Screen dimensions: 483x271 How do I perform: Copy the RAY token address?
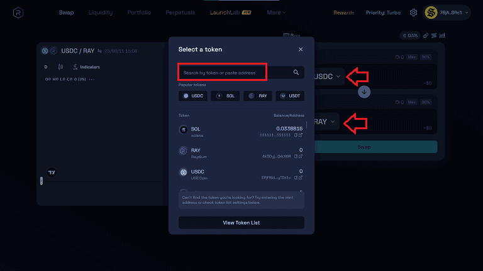(x=296, y=156)
